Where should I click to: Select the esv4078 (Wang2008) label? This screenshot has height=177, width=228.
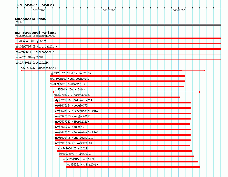pos(29,57)
